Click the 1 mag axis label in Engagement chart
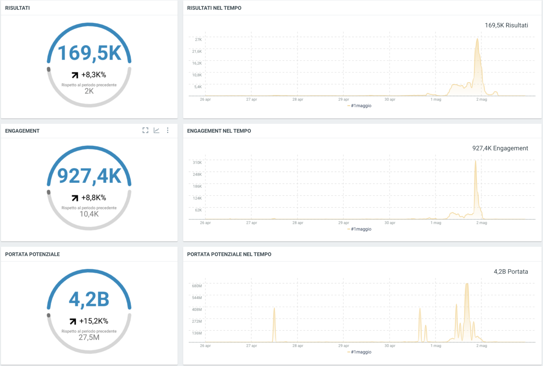This screenshot has width=543, height=366. point(436,223)
